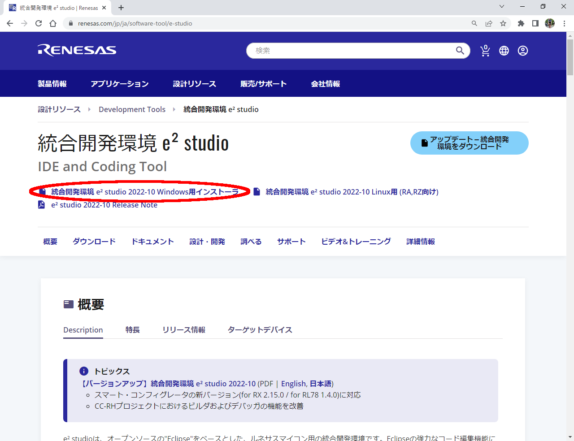
Task: Open the 会社情報 menu
Action: [326, 84]
